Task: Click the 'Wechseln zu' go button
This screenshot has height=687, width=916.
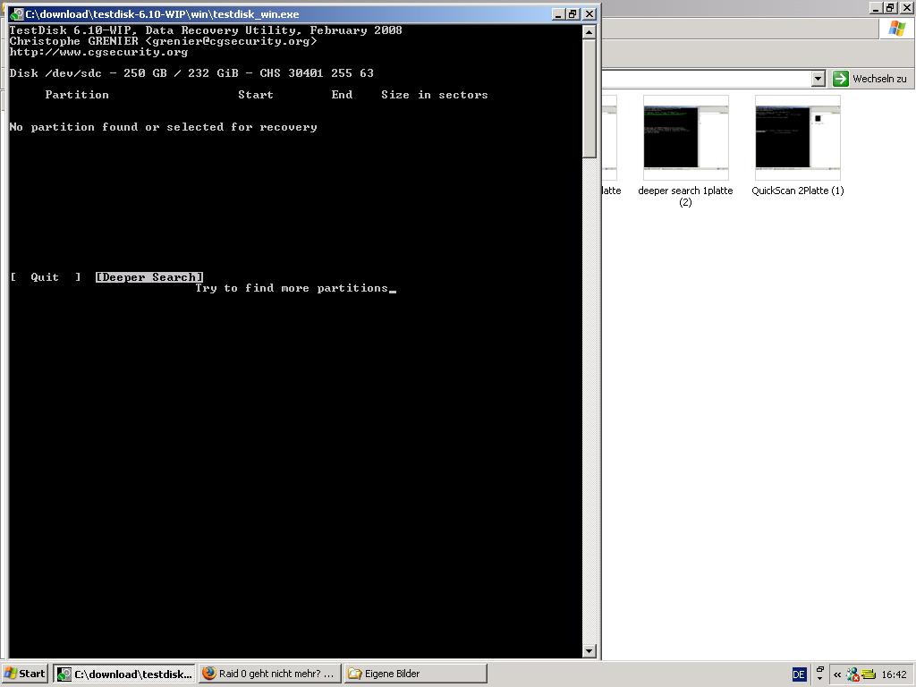Action: [870, 79]
